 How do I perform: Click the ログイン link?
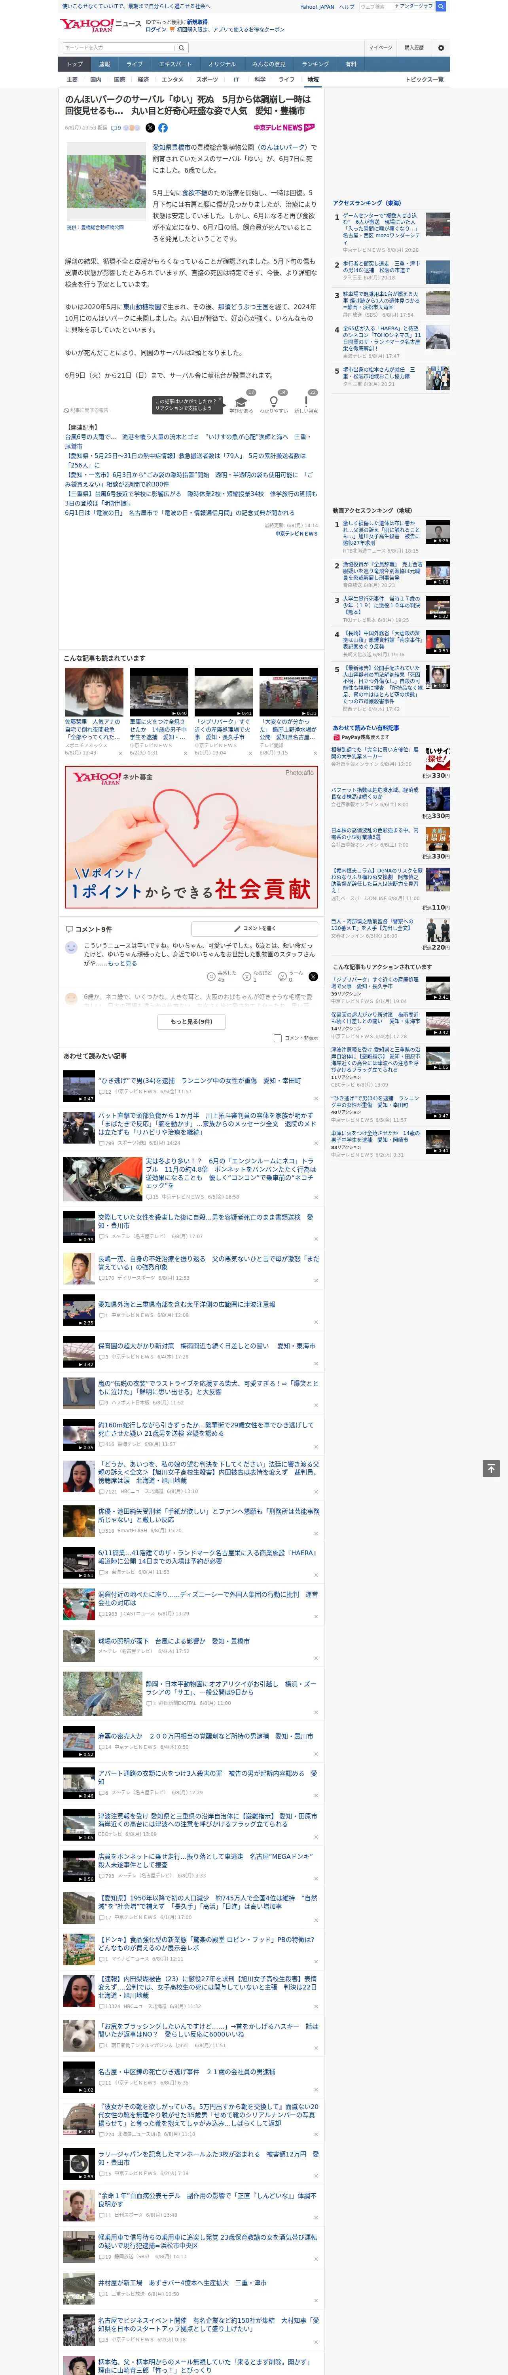click(156, 30)
